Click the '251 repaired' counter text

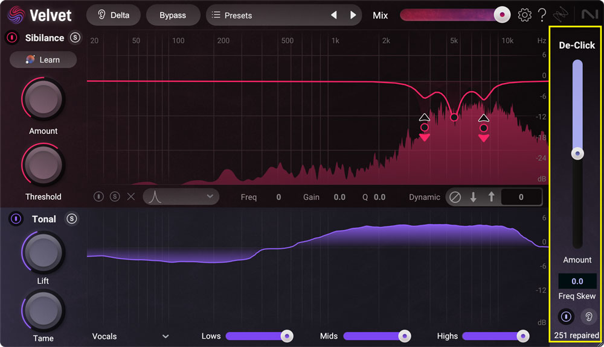tap(577, 336)
